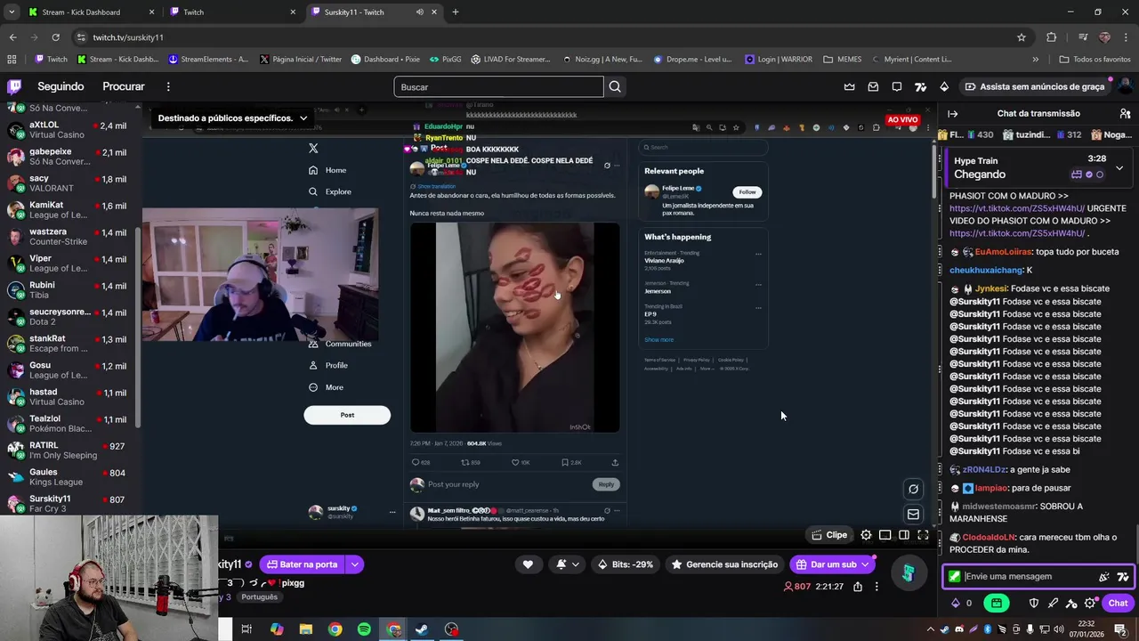
Task: Open Prime loot crown icon
Action: [x=850, y=86]
